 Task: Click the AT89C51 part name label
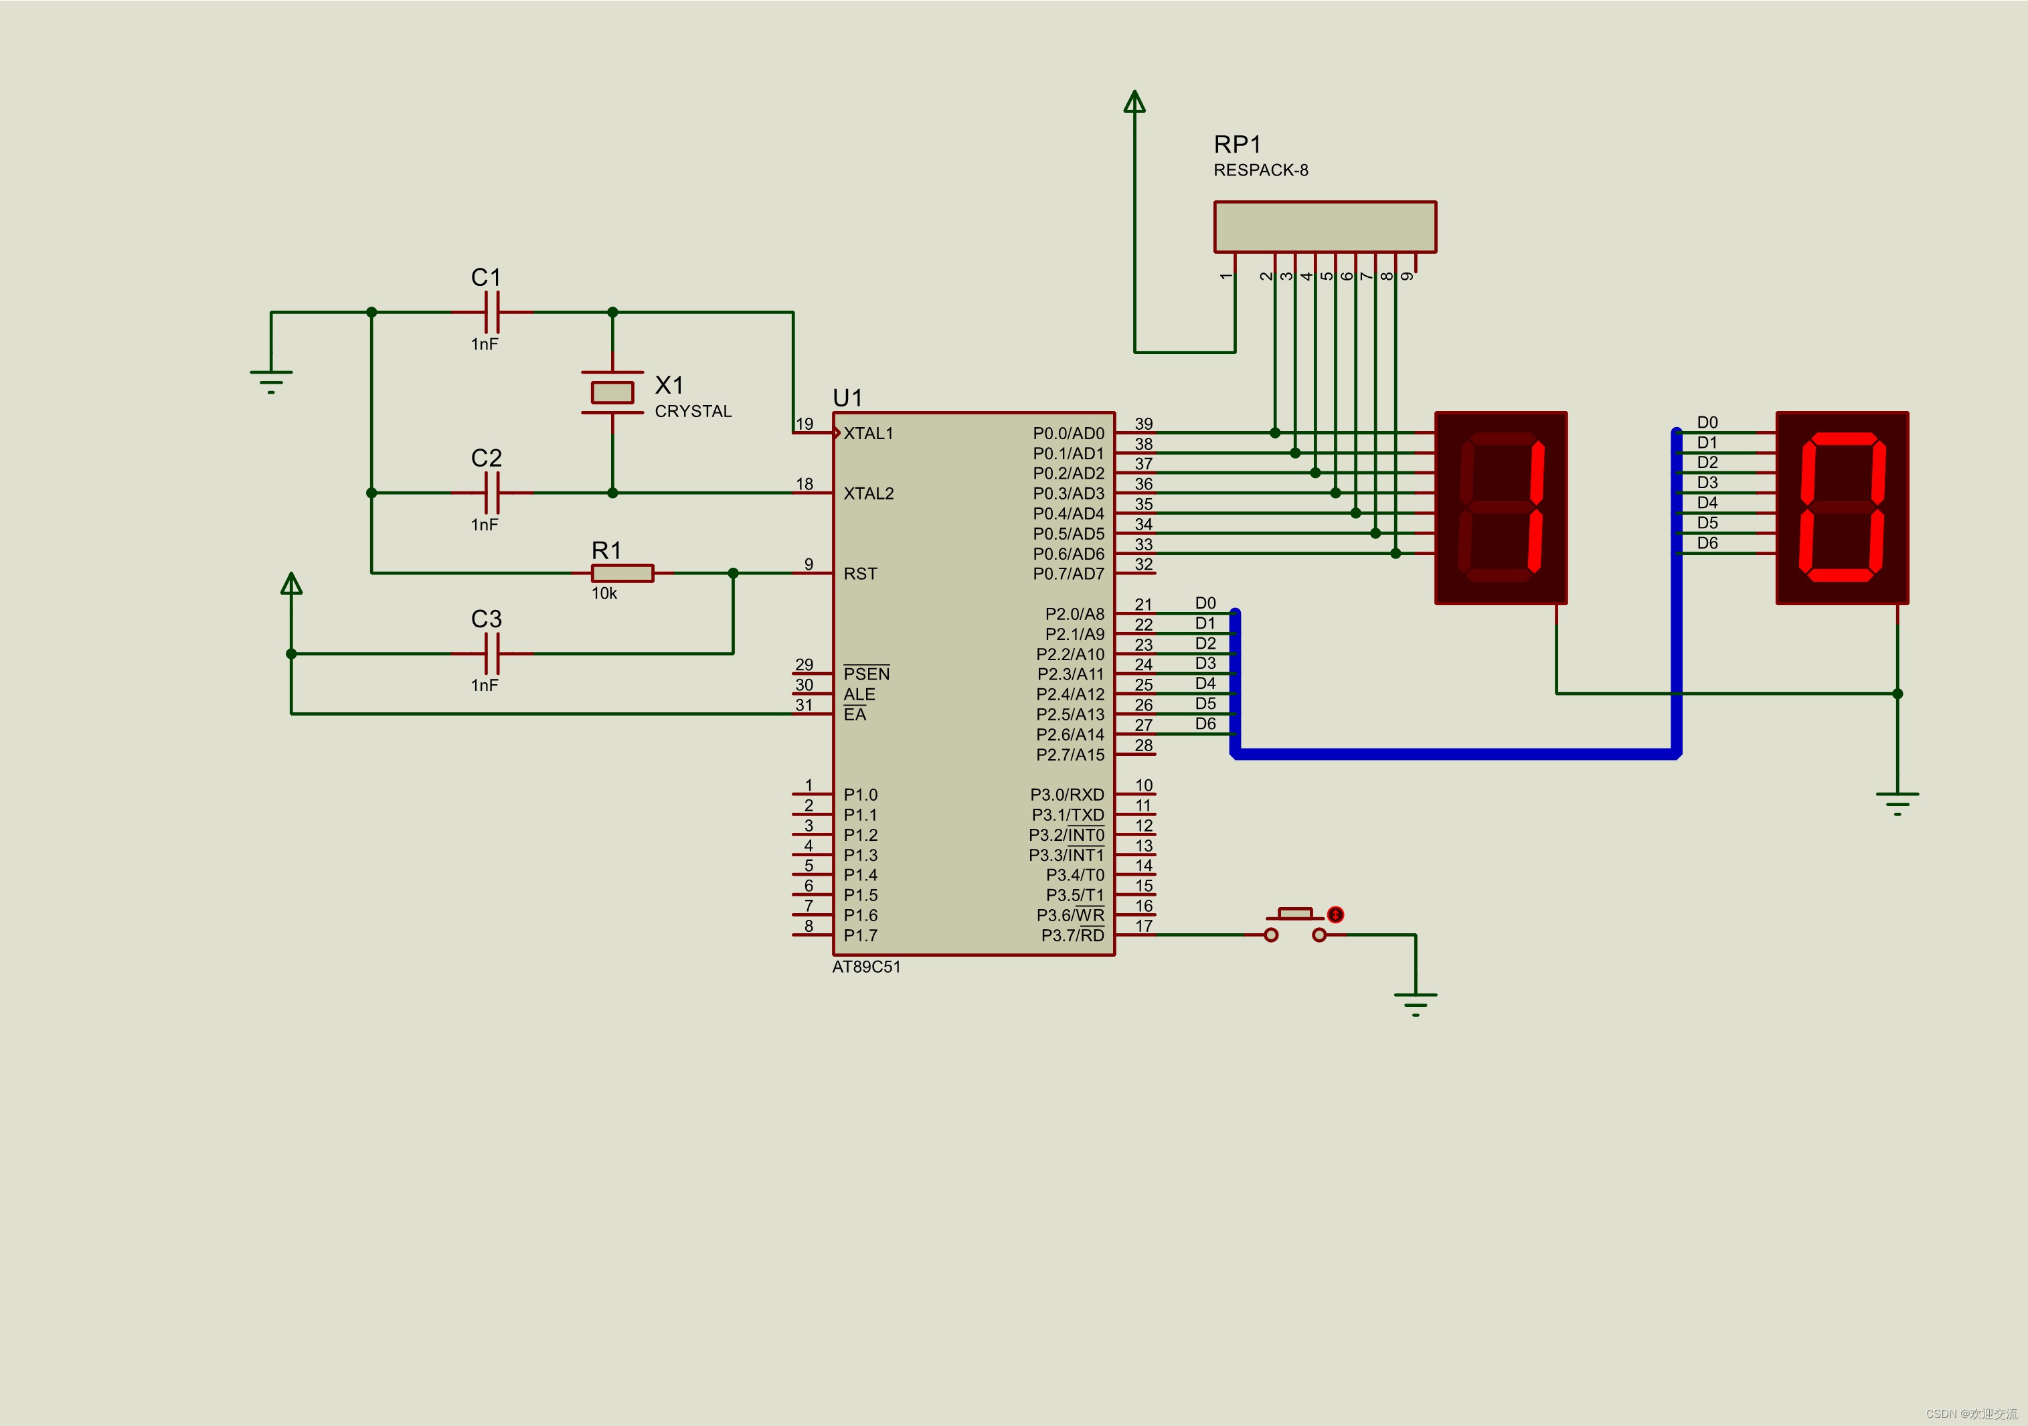pyautogui.click(x=867, y=967)
